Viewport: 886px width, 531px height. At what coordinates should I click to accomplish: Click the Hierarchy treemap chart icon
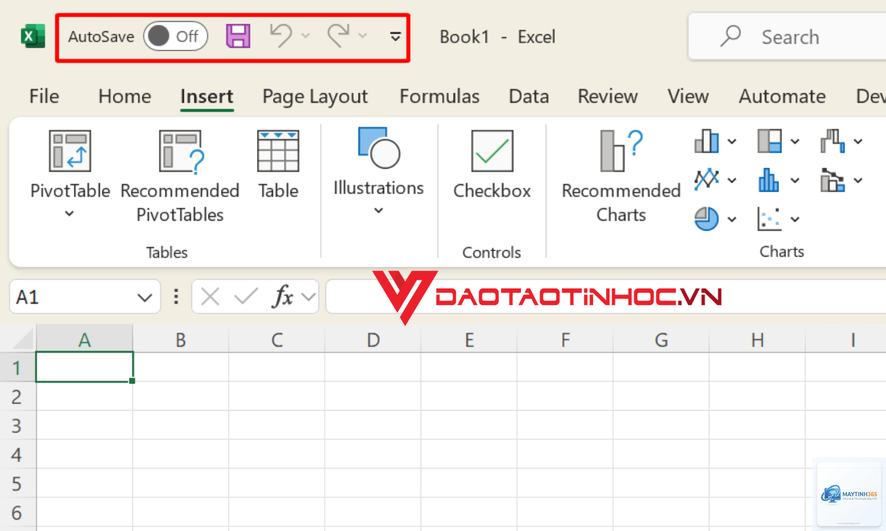[x=770, y=141]
